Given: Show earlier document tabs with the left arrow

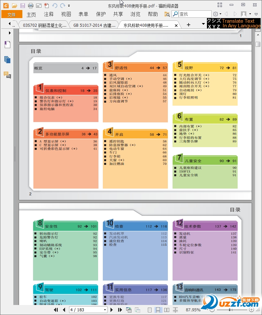Looking at the screenshot, I should pos(9,24).
